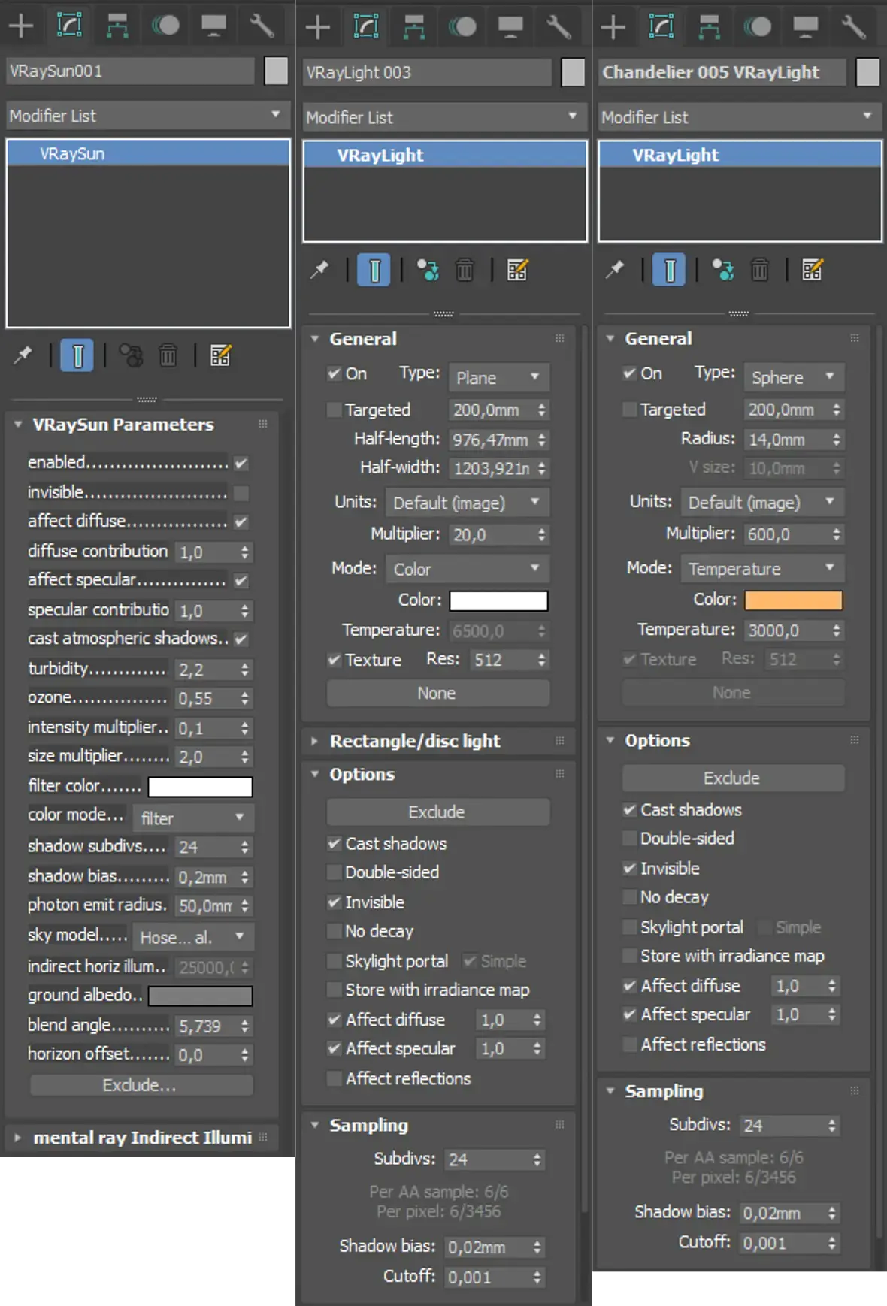
Task: Click Remove modifier trash icon in Chandelier panel
Action: coord(760,269)
